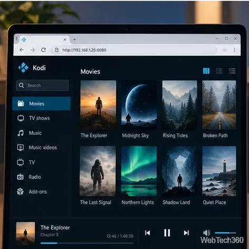This screenshot has height=249, width=249.
Task: Click the '12:46 / 1:48:20' time display
Action: point(120,236)
